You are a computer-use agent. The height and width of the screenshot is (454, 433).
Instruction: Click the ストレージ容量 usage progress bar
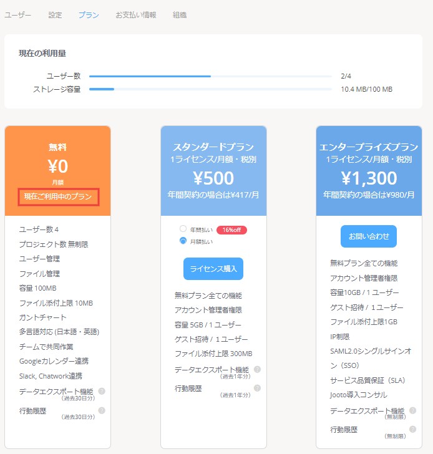(x=210, y=89)
